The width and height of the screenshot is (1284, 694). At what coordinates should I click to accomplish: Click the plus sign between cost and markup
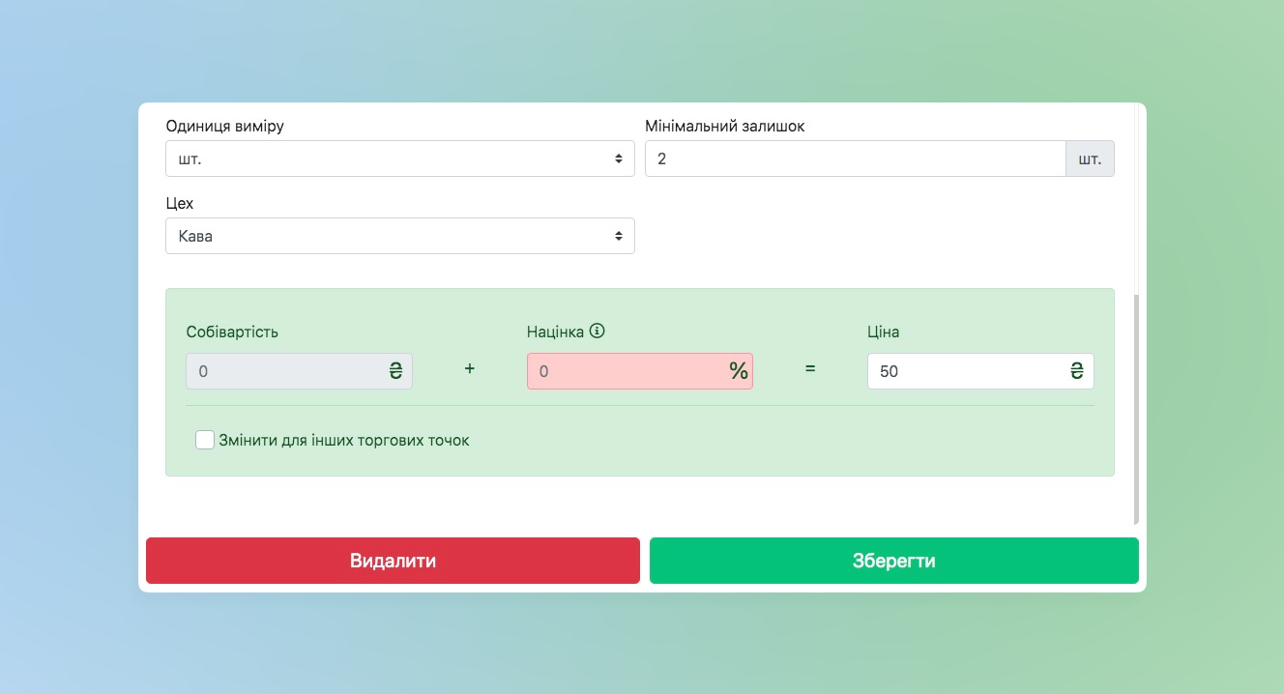pos(470,369)
